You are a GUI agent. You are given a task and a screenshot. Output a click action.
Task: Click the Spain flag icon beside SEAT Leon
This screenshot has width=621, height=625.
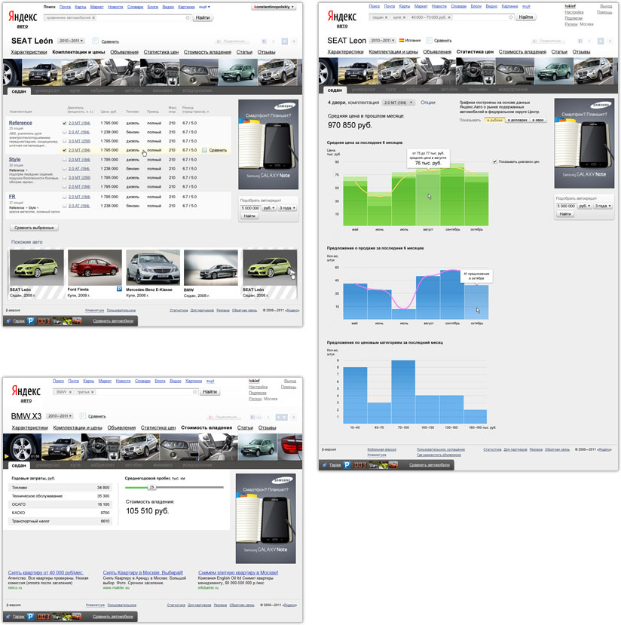click(x=399, y=40)
